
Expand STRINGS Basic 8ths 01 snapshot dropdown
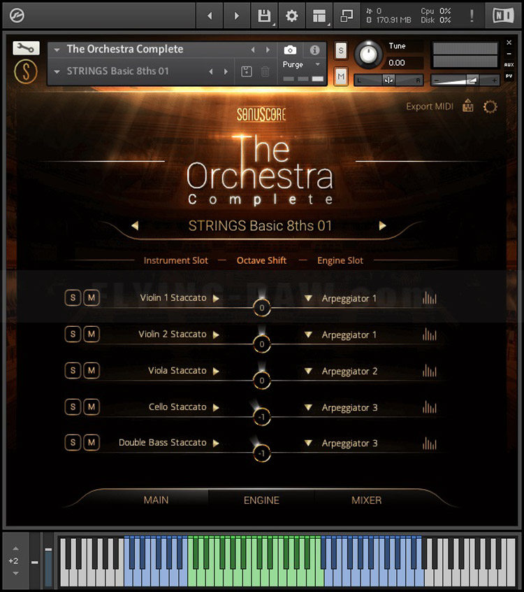(x=57, y=71)
